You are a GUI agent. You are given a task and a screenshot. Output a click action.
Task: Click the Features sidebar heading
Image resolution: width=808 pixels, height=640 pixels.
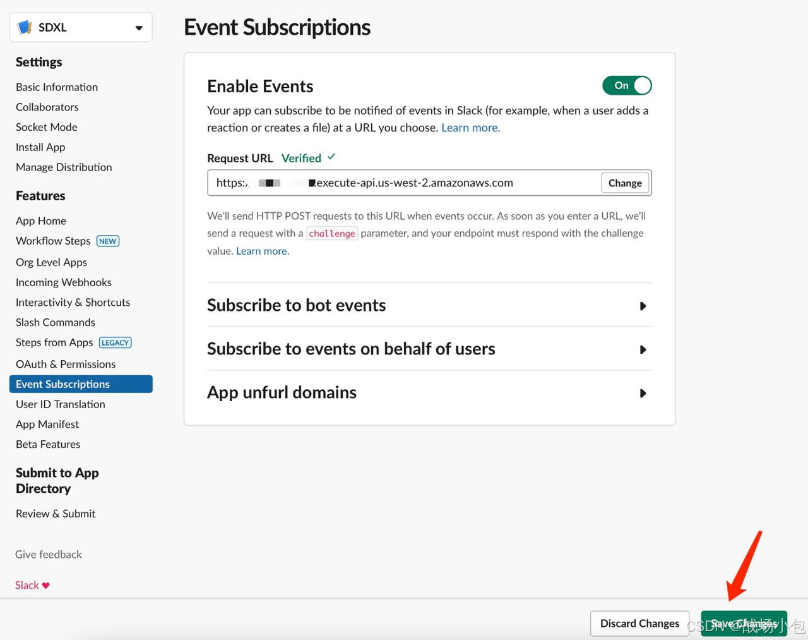[40, 196]
